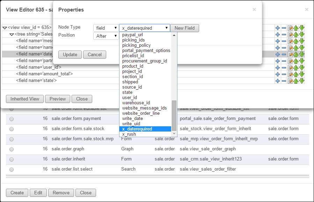The width and height of the screenshot is (314, 202).
Task: Choose the sale.order.list.select radio button
Action: tap(12, 169)
